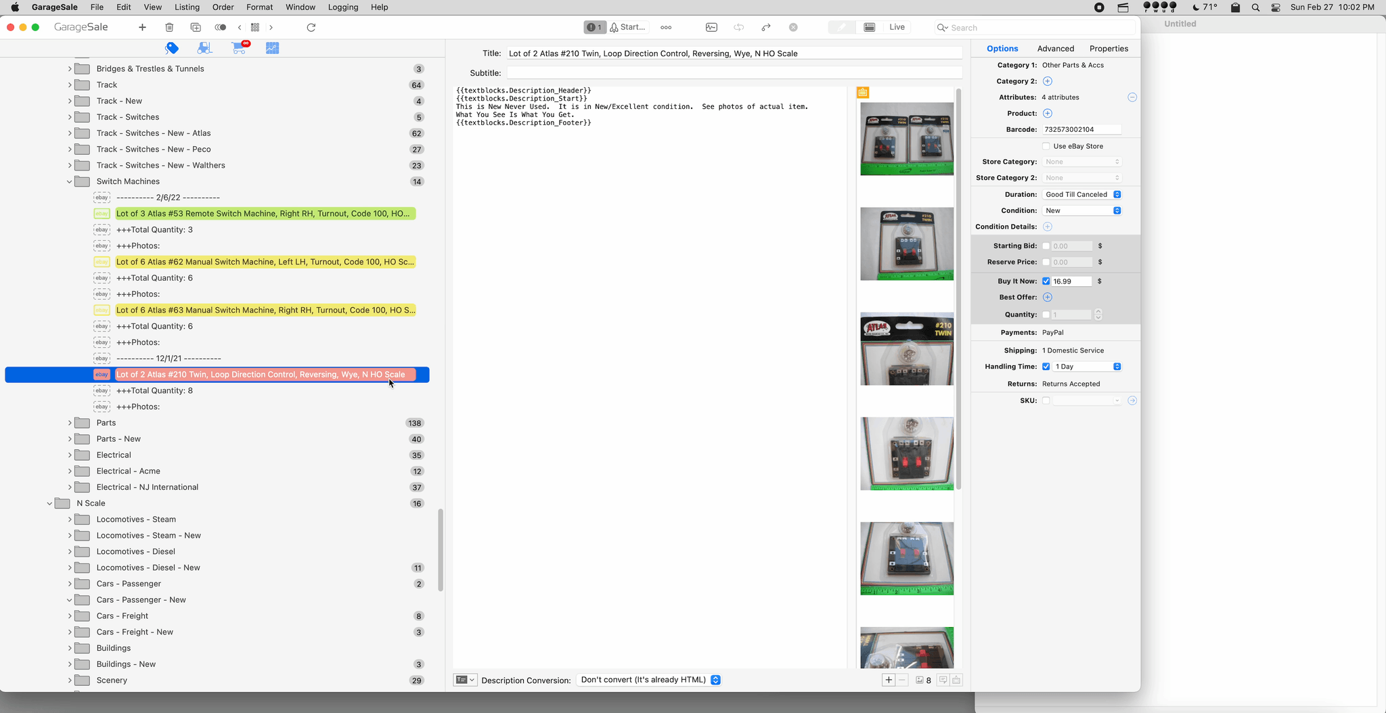
Task: Open the forklift inventory section
Action: [x=204, y=48]
